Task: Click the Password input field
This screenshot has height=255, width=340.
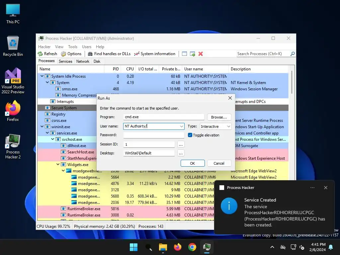Action: point(154,135)
